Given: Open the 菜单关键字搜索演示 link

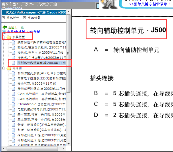Looking at the screenshot, I should 148,4.
